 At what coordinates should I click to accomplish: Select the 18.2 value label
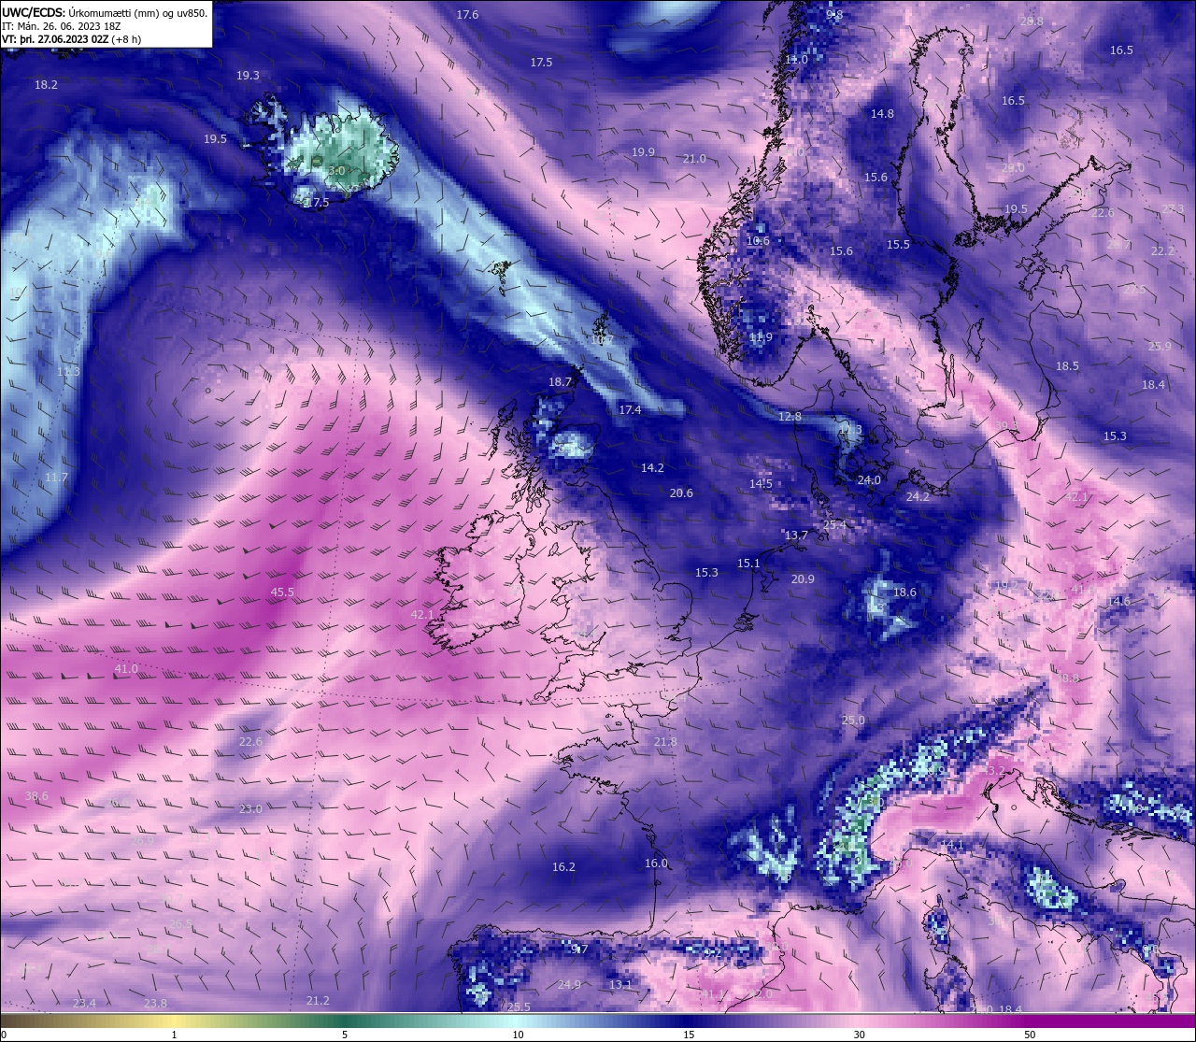click(x=46, y=85)
